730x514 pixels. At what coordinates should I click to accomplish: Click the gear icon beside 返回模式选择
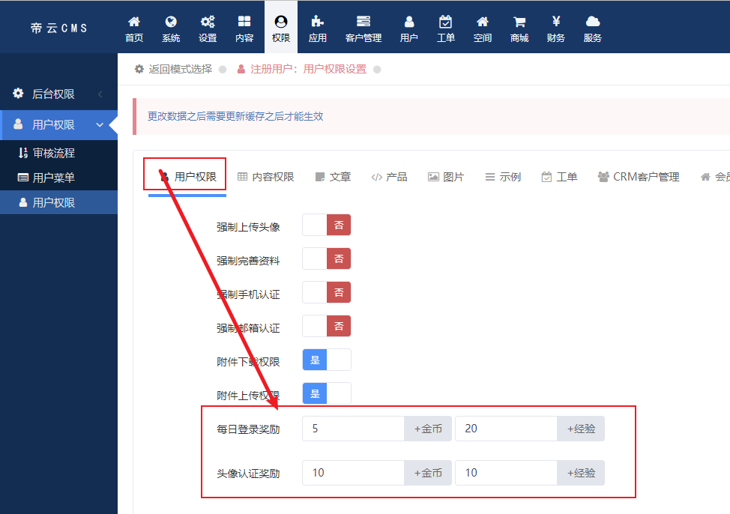tap(139, 70)
